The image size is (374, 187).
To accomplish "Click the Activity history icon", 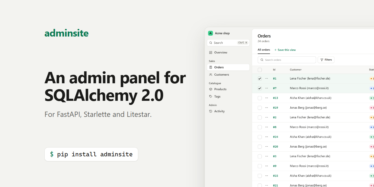I will 211,111.
